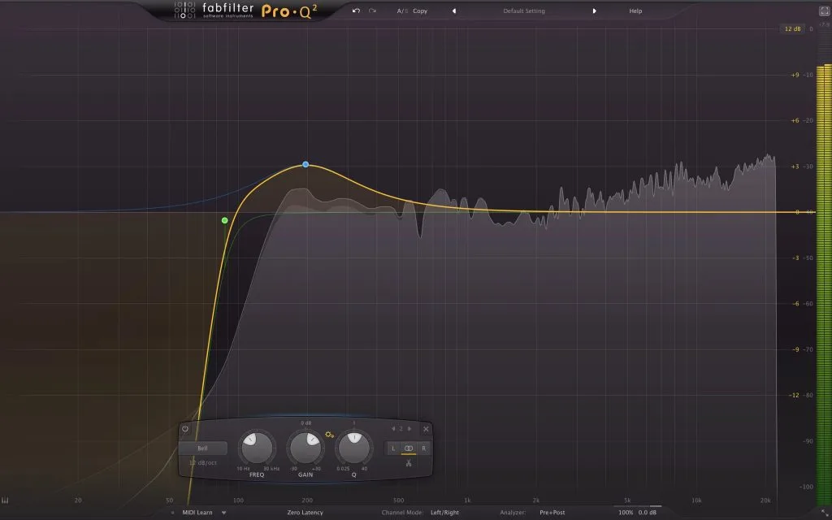Click the resize handle icon in corner
Screen dimensions: 832x520
[x=824, y=512]
